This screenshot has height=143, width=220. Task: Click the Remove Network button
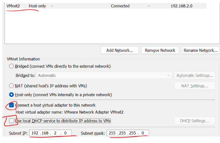click(160, 50)
